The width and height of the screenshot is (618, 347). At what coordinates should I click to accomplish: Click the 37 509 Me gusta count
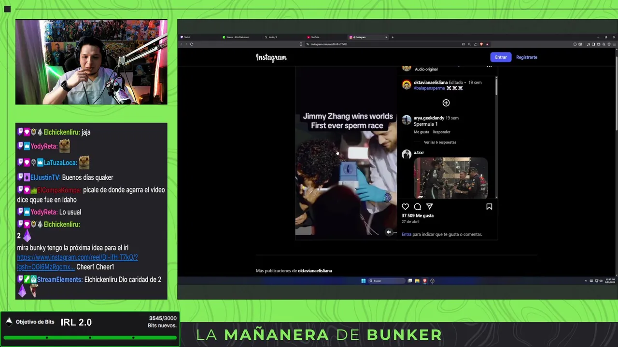click(418, 216)
